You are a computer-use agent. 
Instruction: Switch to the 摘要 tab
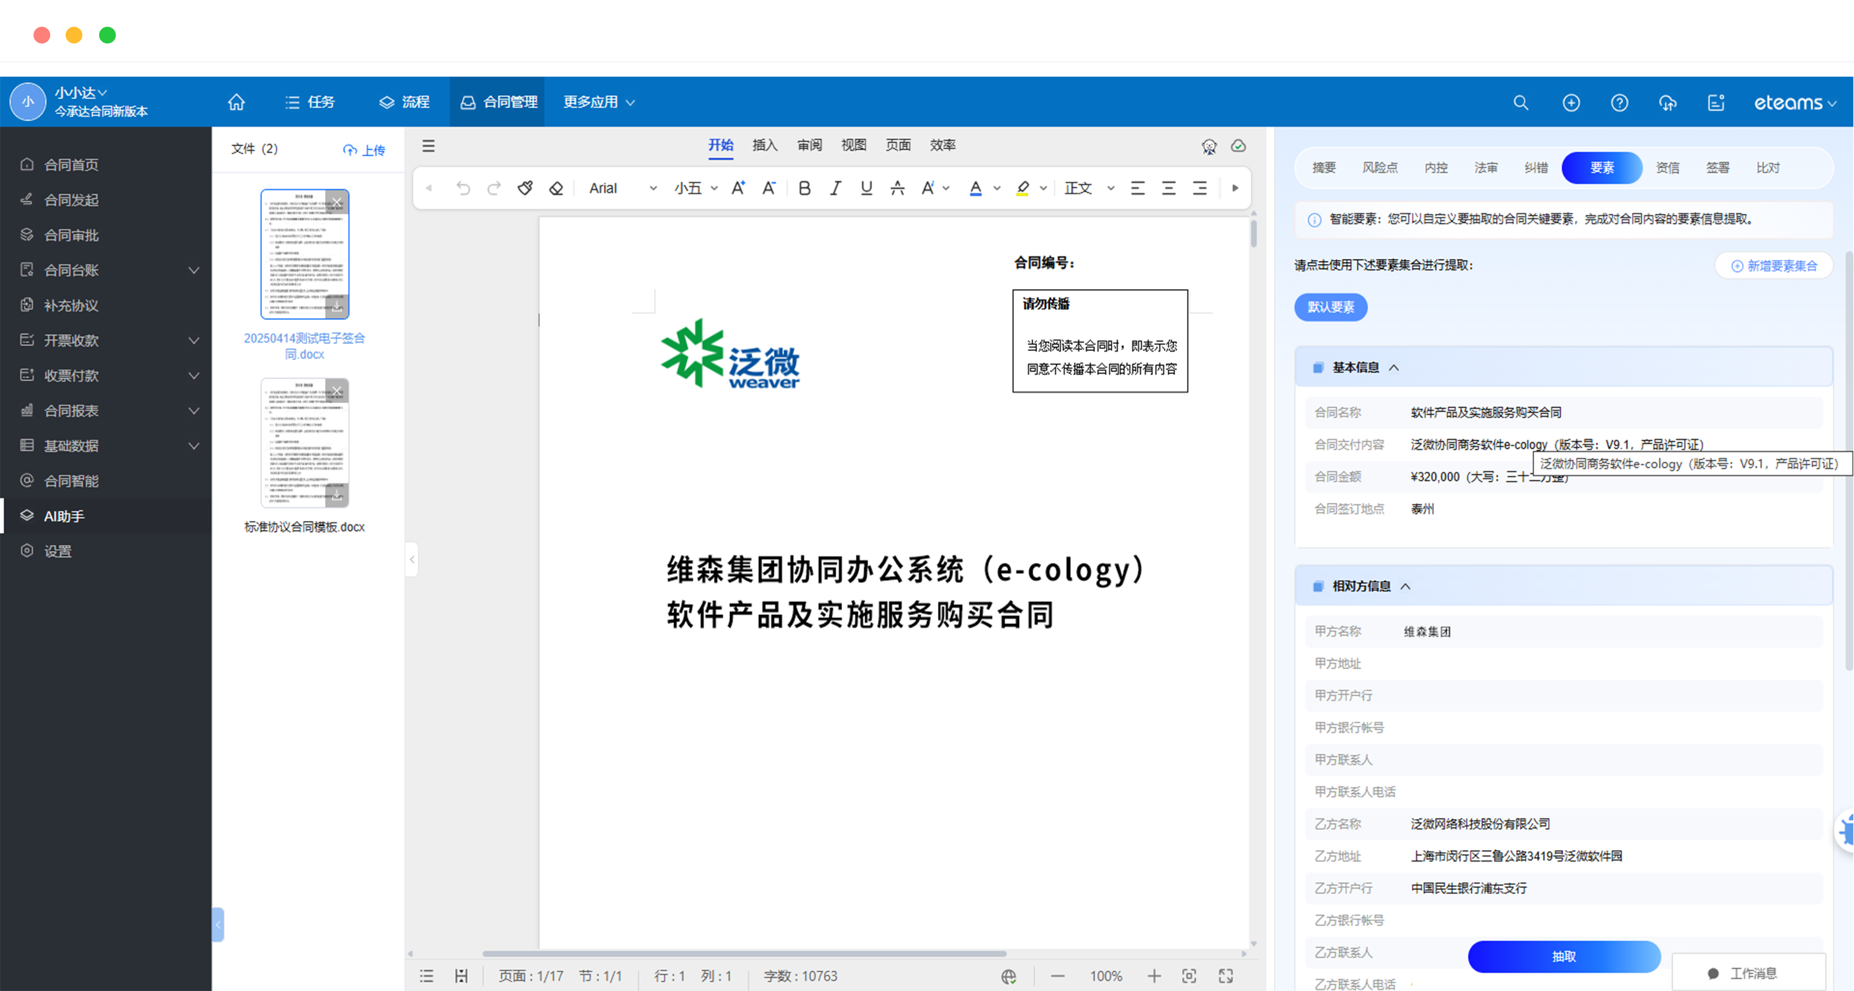(x=1324, y=167)
